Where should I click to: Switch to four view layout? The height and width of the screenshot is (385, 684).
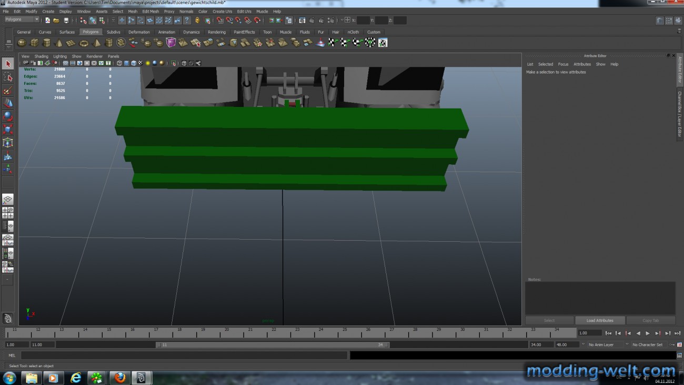click(8, 213)
